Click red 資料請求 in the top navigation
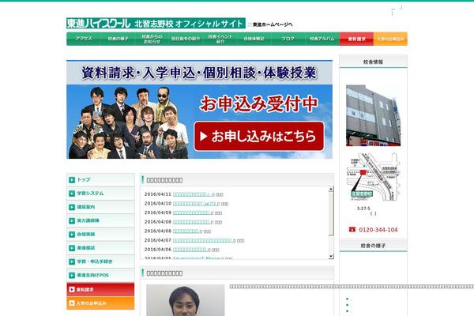 click(356, 39)
